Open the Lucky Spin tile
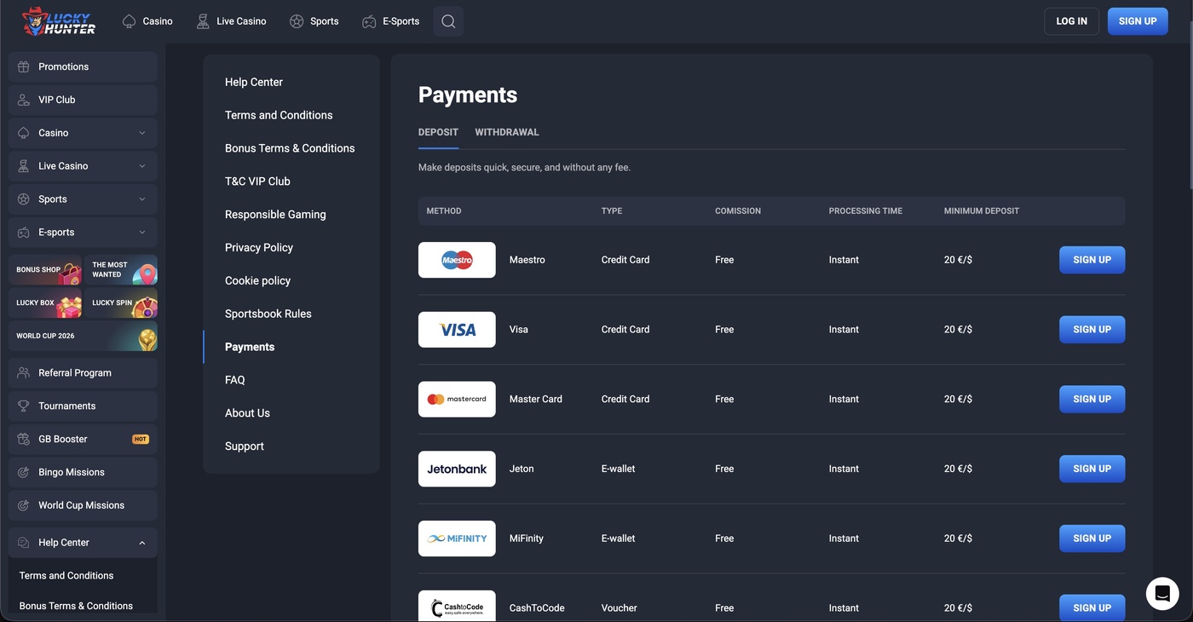Image resolution: width=1193 pixels, height=622 pixels. tap(121, 302)
